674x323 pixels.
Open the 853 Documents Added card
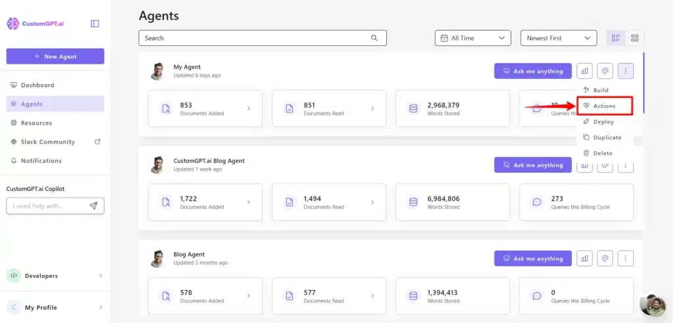(205, 108)
